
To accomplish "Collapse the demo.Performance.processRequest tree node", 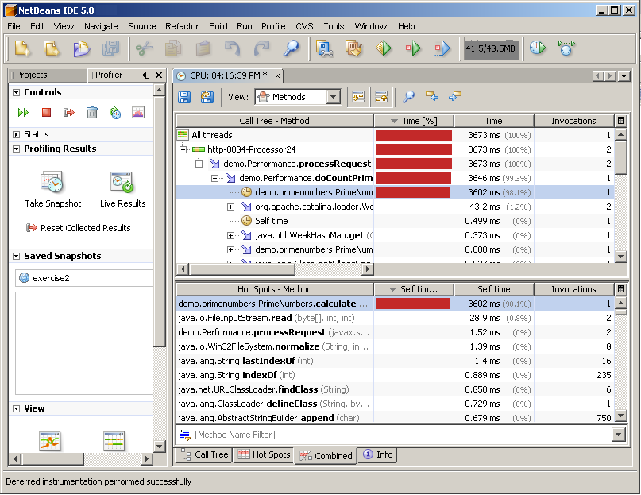I will 199,164.
